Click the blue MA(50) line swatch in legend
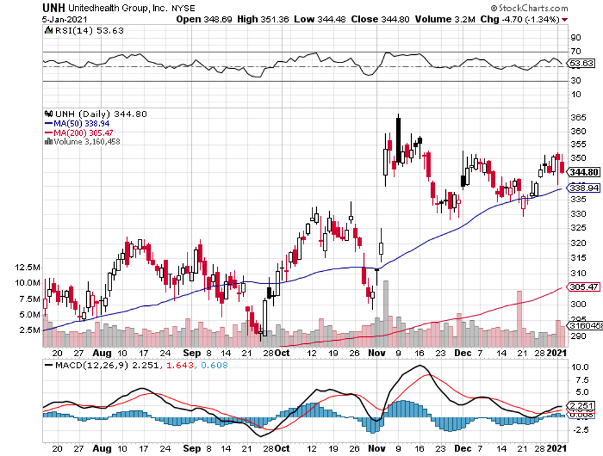The image size is (603, 456). [49, 124]
